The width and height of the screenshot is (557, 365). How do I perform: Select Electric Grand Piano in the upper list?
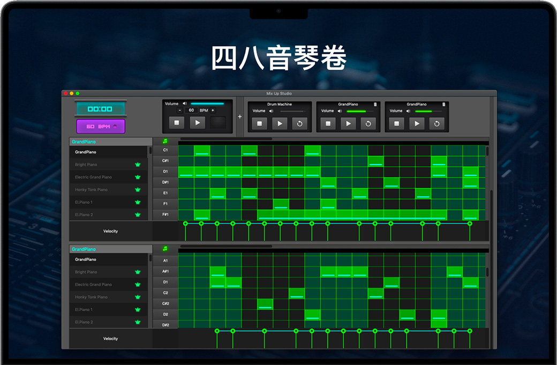pyautogui.click(x=94, y=177)
